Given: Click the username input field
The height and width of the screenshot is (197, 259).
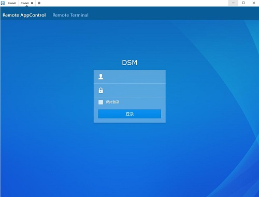Looking at the screenshot, I should tap(129, 77).
